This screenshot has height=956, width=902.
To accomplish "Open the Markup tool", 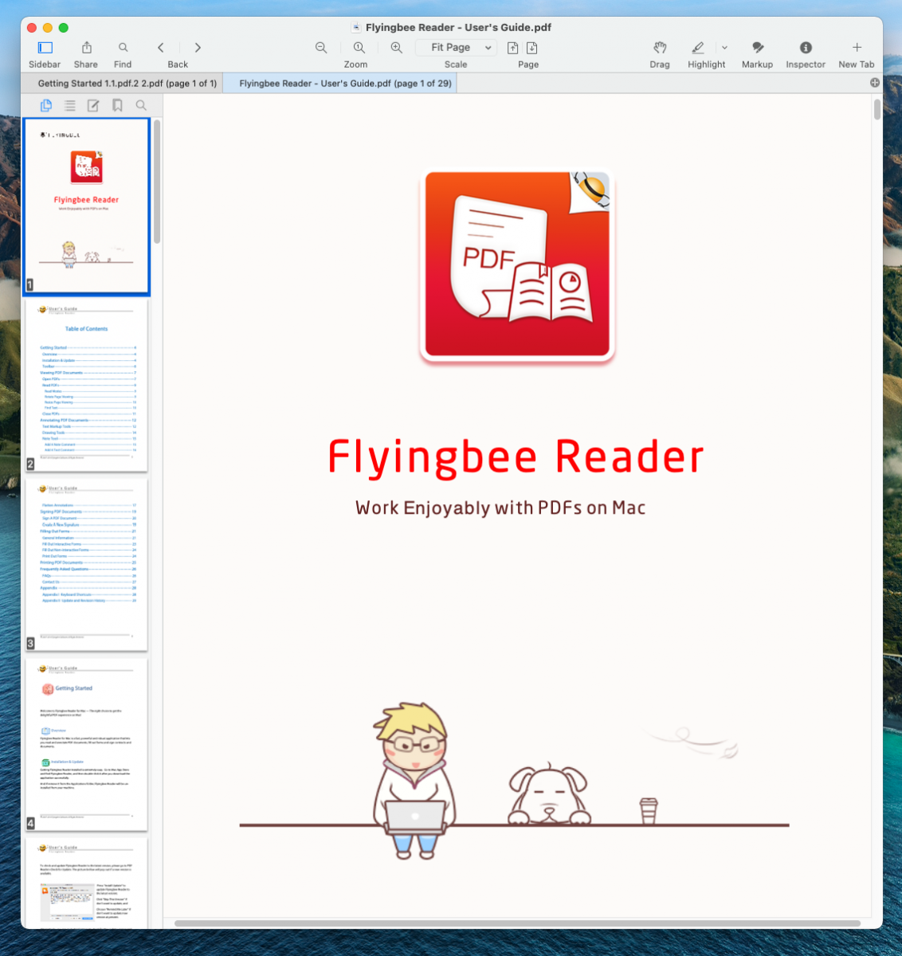I will 758,48.
